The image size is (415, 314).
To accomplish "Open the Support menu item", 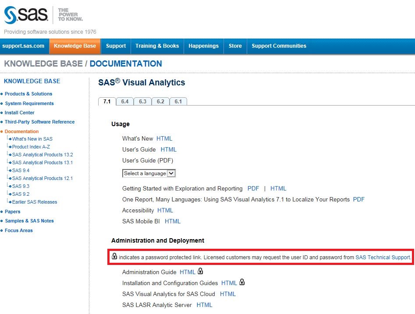I will pyautogui.click(x=116, y=46).
